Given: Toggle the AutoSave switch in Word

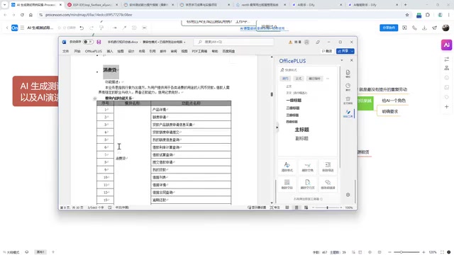Looking at the screenshot, I should (88, 42).
